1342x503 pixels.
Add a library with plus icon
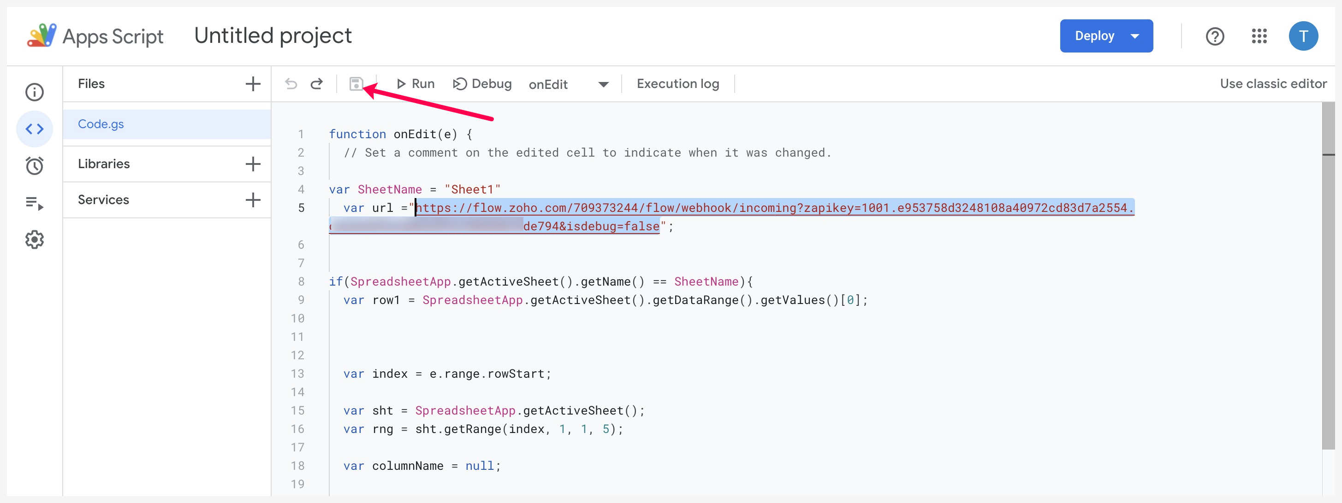tap(253, 164)
